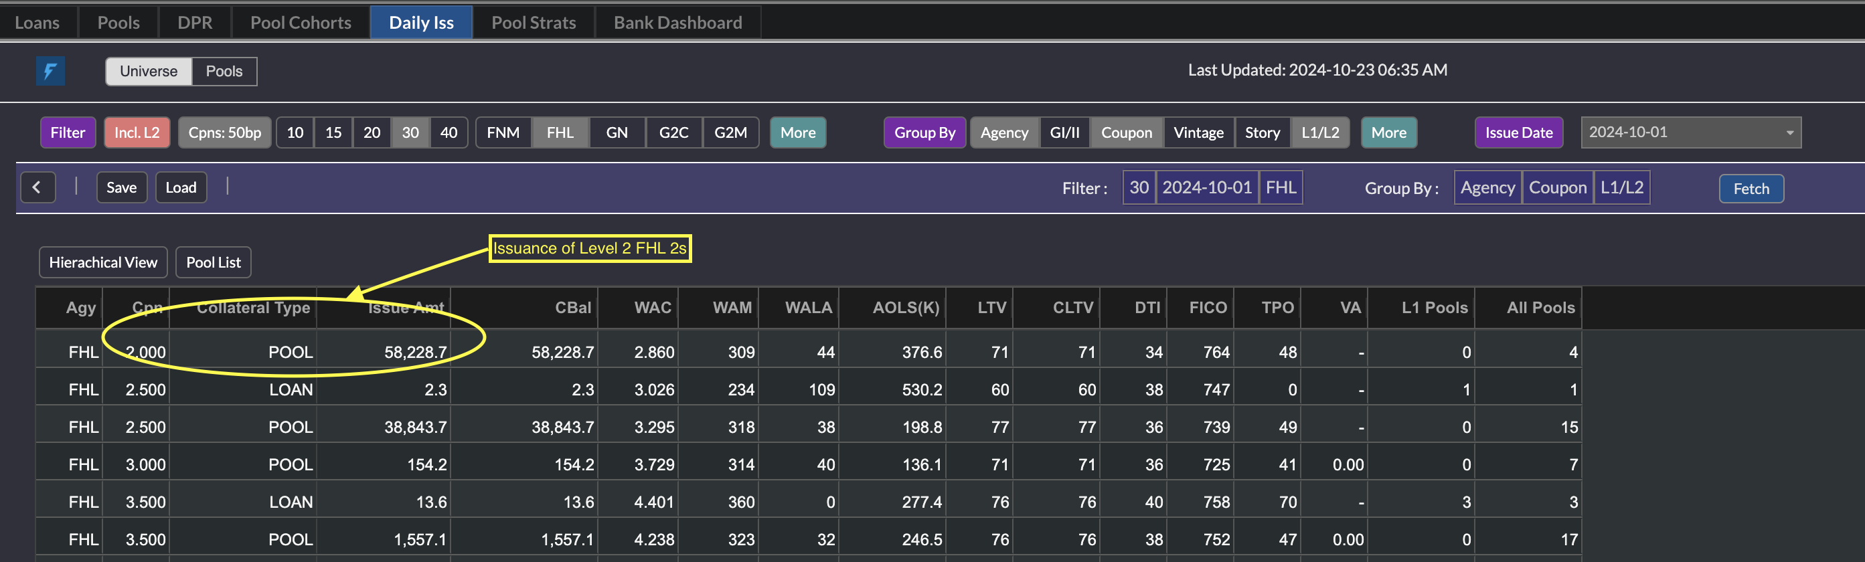The height and width of the screenshot is (562, 1865).
Task: Click the Load button
Action: (x=181, y=188)
